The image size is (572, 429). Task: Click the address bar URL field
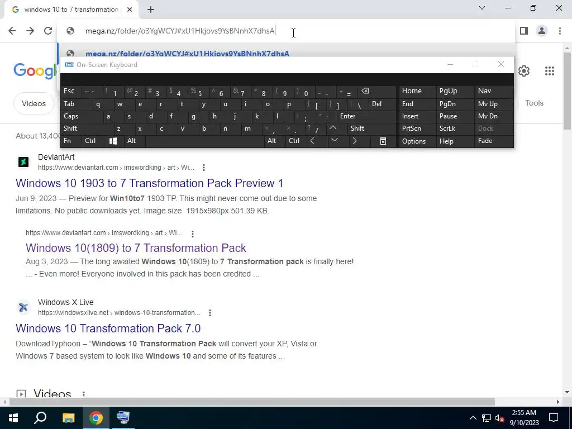[285, 31]
